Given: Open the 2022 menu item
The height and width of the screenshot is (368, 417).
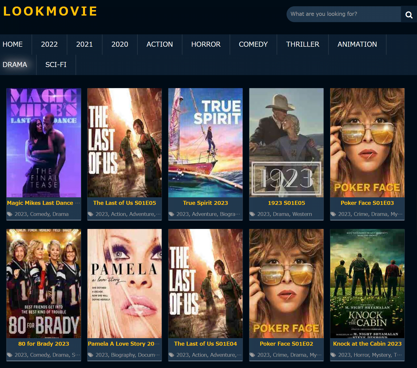Looking at the screenshot, I should [x=49, y=44].
